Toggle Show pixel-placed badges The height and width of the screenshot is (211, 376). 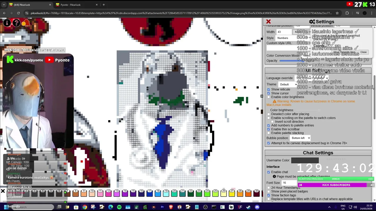pos(268,191)
